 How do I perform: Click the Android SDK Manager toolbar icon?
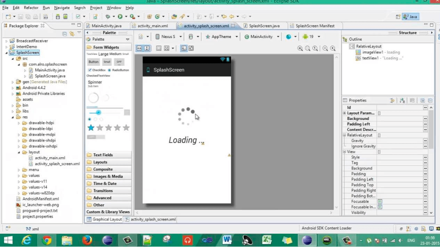(57, 17)
